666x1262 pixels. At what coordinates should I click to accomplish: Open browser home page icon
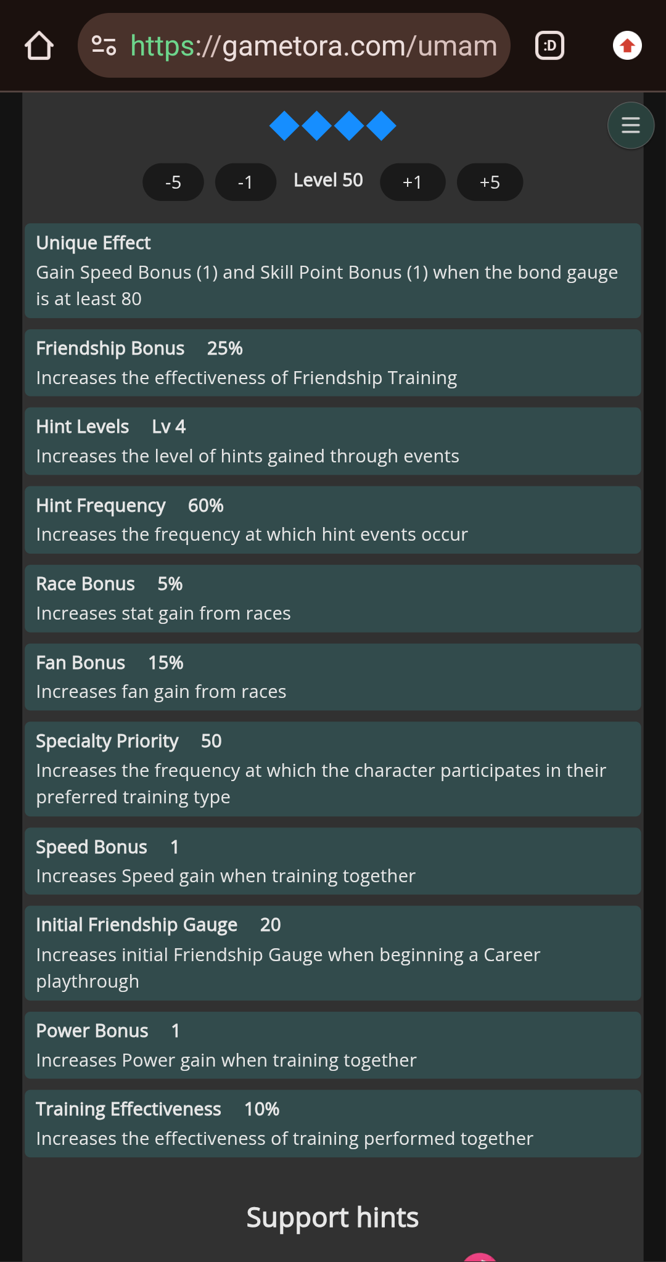(39, 46)
